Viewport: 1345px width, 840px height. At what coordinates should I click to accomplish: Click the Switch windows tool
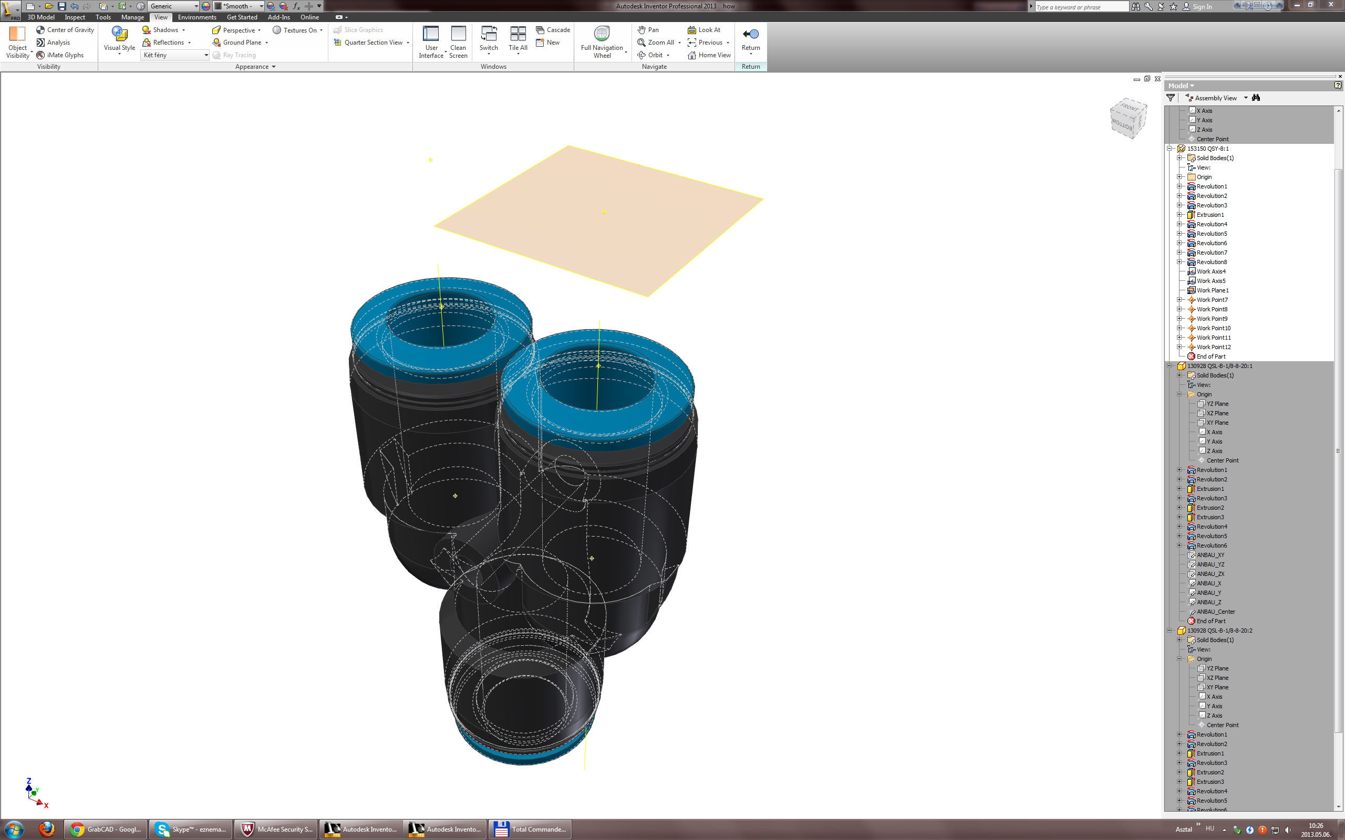tap(489, 40)
